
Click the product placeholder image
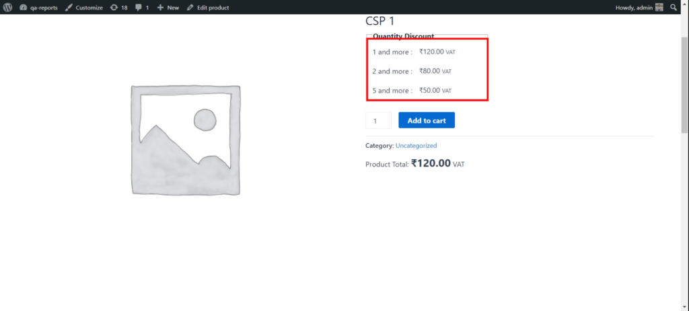[x=185, y=140]
